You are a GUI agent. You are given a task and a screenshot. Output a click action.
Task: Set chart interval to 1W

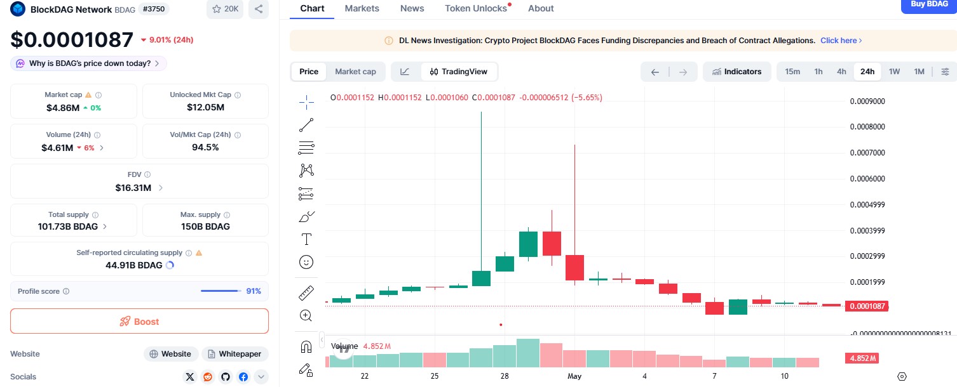894,72
